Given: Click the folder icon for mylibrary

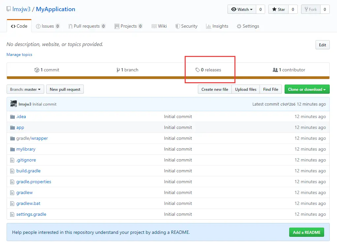Looking at the screenshot, I should tap(13, 149).
